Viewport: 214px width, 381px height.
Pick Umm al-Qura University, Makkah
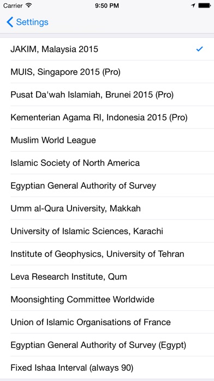[107, 209]
